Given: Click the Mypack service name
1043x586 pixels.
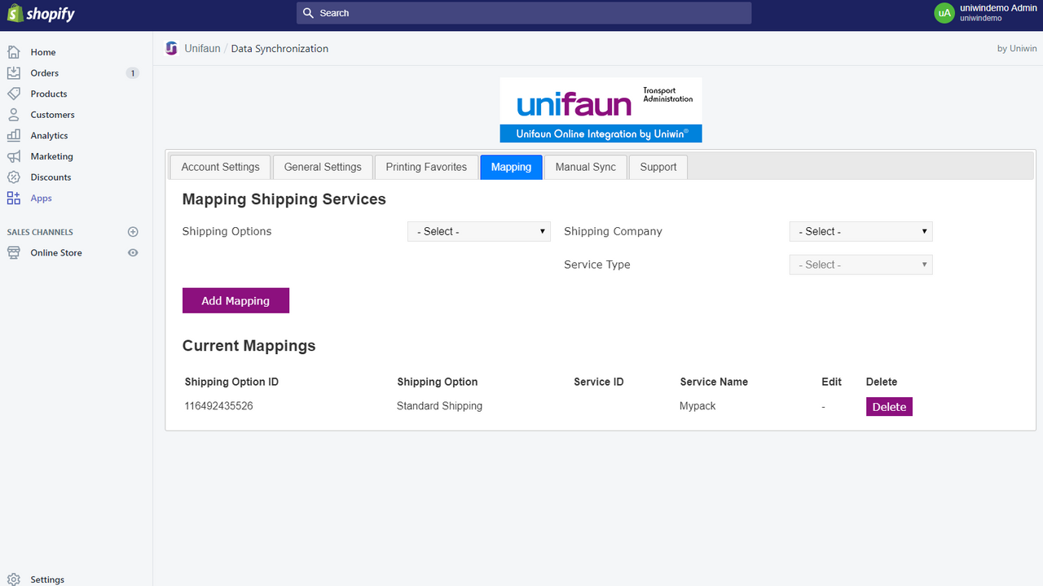Looking at the screenshot, I should 698,405.
